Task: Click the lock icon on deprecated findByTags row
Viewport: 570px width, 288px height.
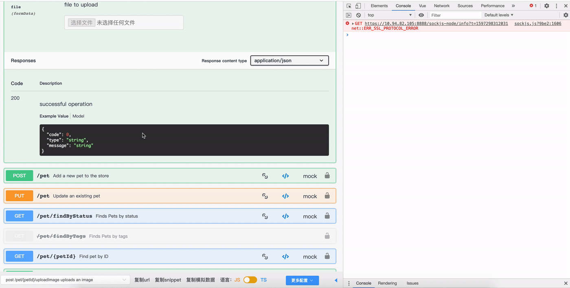Action: coord(327,236)
